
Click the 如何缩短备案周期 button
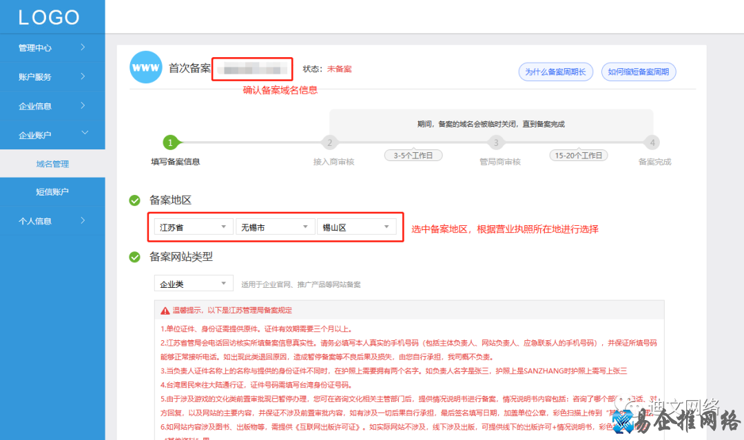click(639, 71)
